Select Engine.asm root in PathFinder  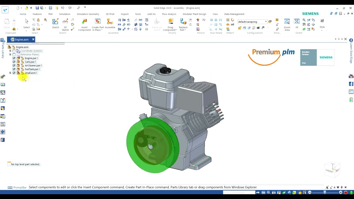(22, 47)
